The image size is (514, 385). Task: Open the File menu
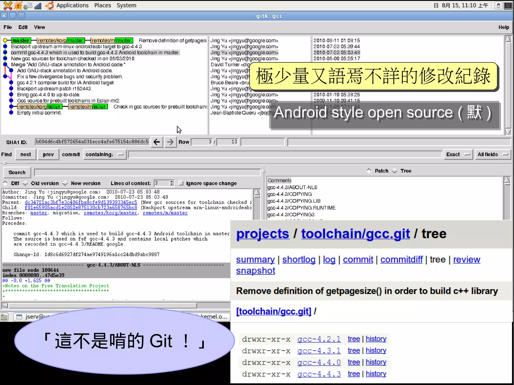tap(8, 27)
